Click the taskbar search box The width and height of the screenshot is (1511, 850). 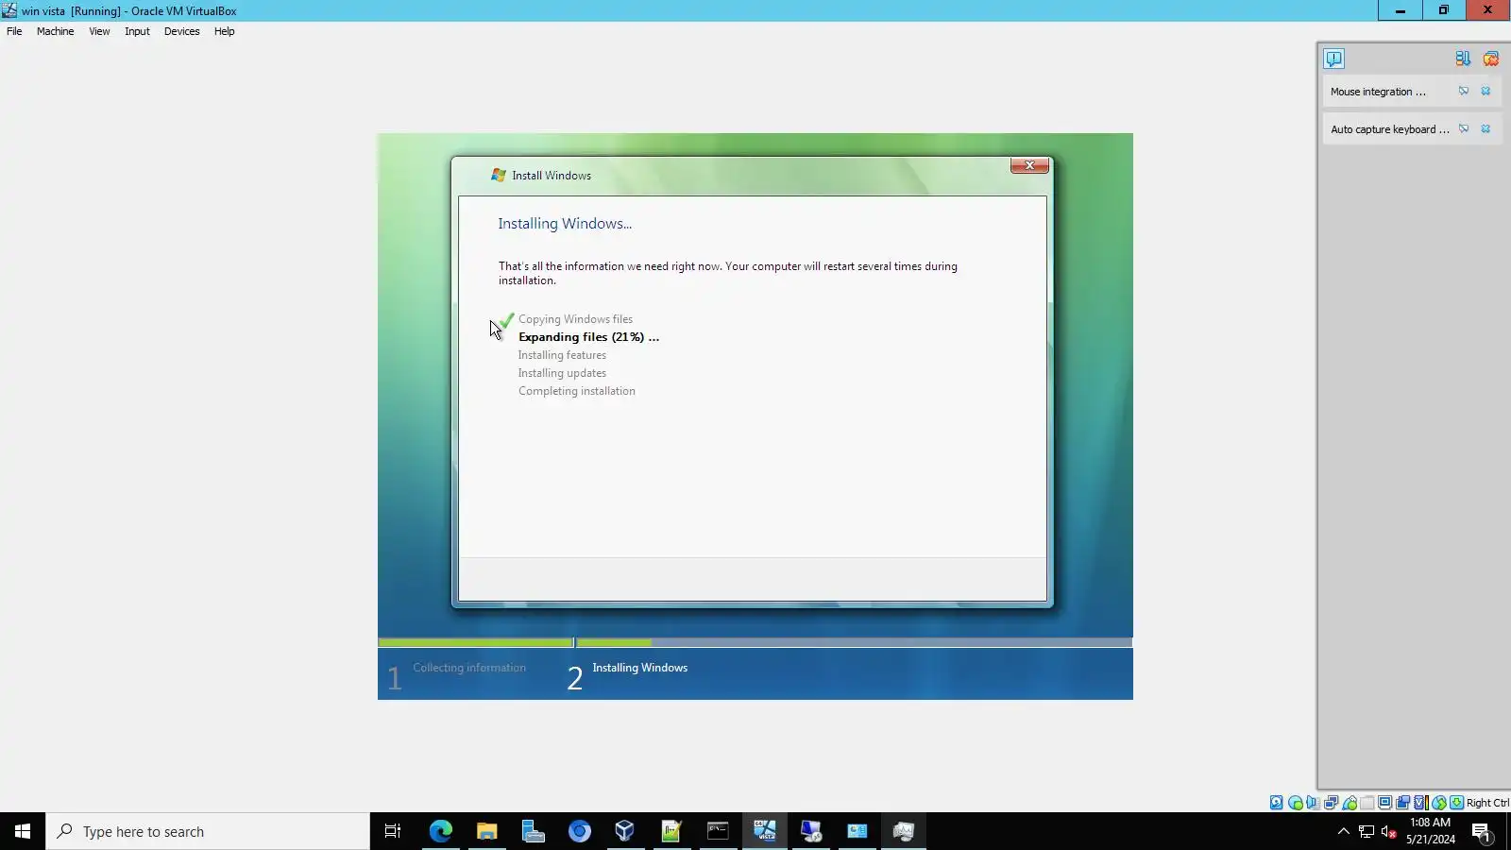[x=208, y=831]
